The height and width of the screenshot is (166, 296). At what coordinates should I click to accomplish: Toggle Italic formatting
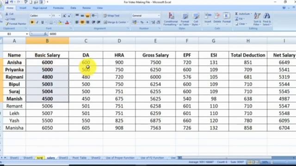[x=37, y=23]
